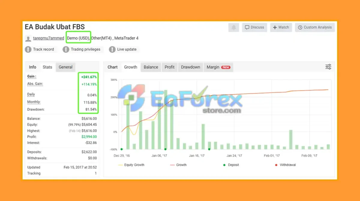The height and width of the screenshot is (201, 360).
Task: Click the deposit marker near Jan 06, '17
Action: (x=165, y=149)
